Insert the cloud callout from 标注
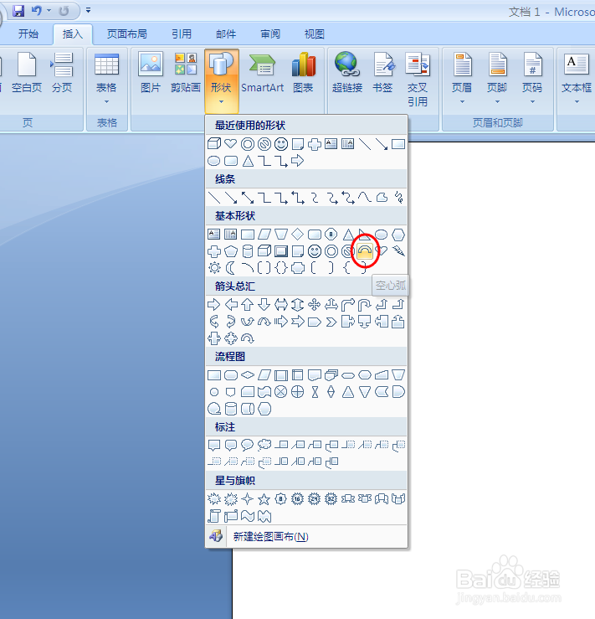This screenshot has width=595, height=619. tap(264, 446)
